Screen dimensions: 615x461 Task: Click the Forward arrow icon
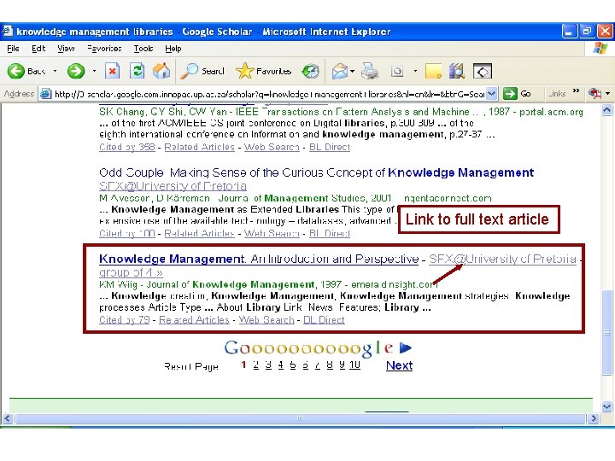pos(76,71)
